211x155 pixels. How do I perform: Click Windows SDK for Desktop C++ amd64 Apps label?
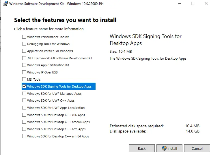(x=58, y=122)
